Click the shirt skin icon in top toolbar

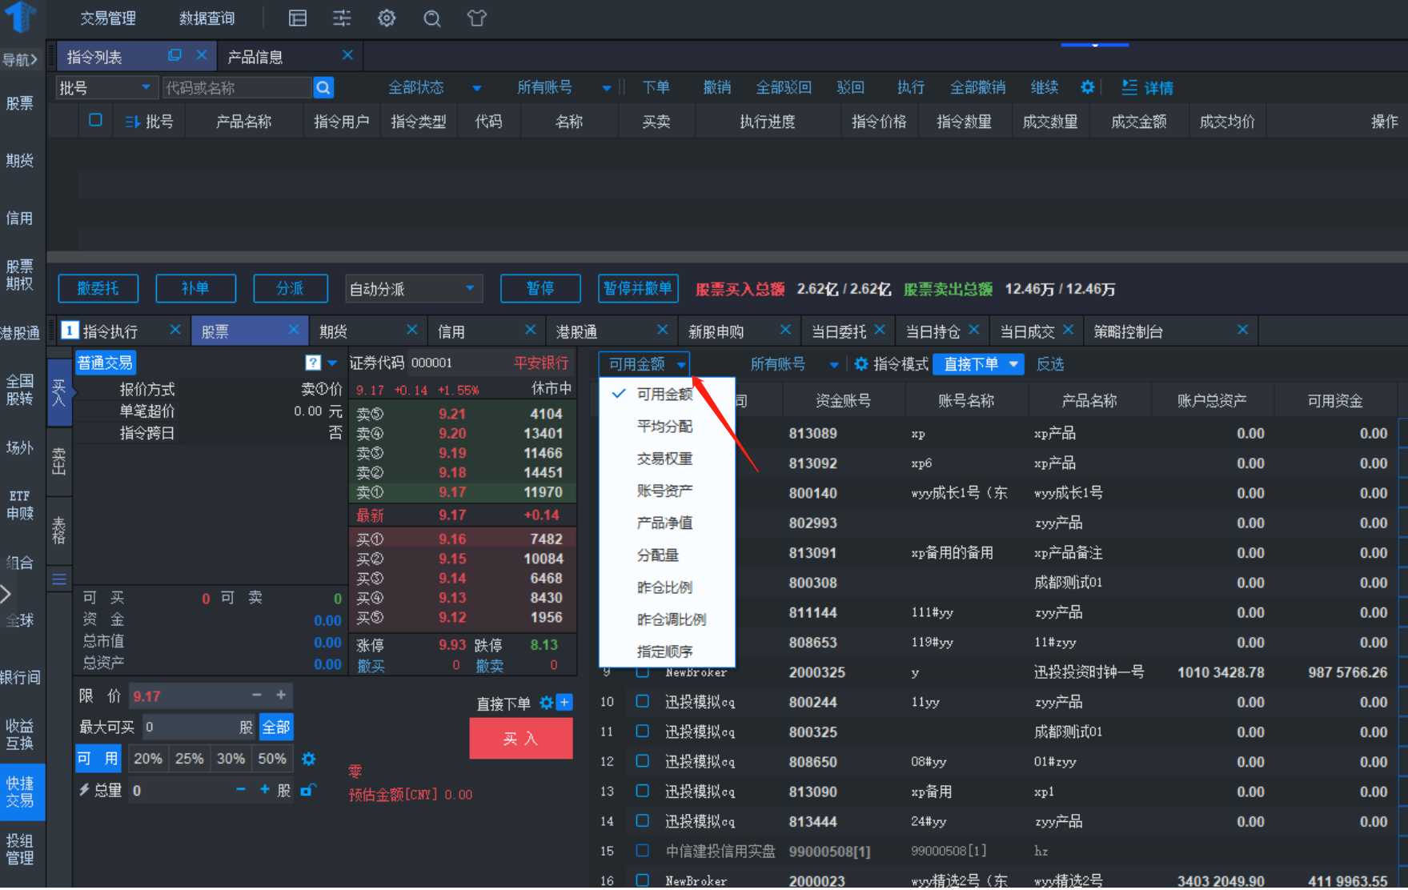point(477,18)
